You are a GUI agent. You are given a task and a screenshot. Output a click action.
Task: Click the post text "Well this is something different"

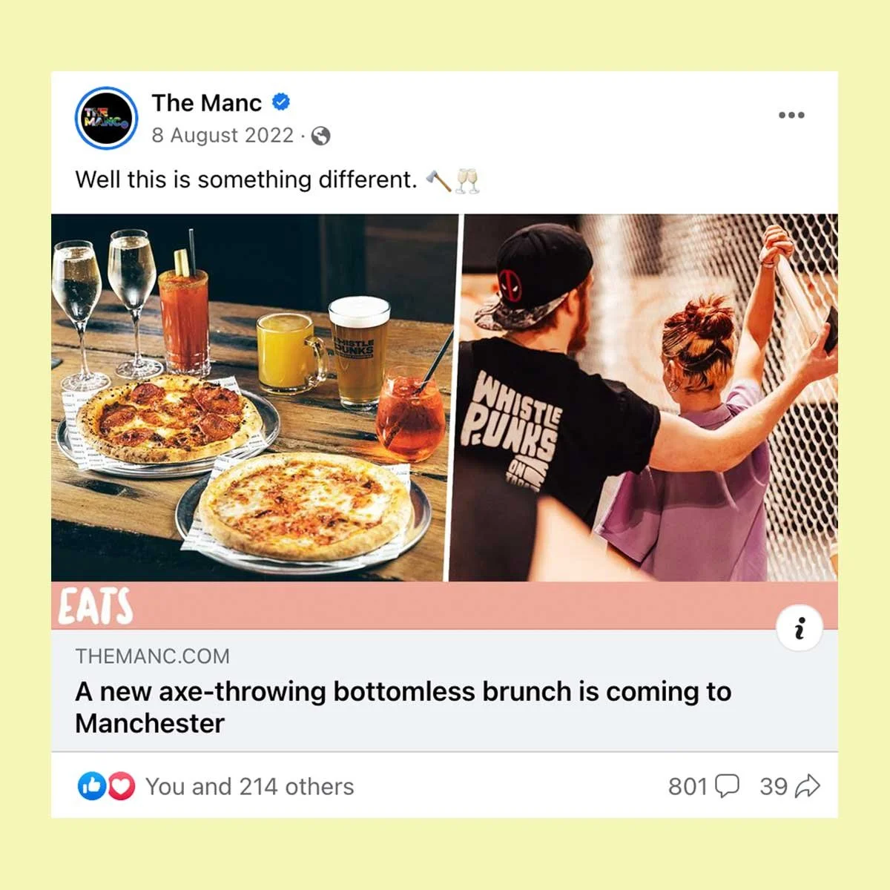tap(246, 179)
